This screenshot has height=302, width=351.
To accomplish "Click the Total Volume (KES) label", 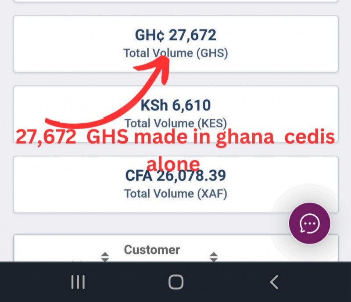I will [x=176, y=123].
